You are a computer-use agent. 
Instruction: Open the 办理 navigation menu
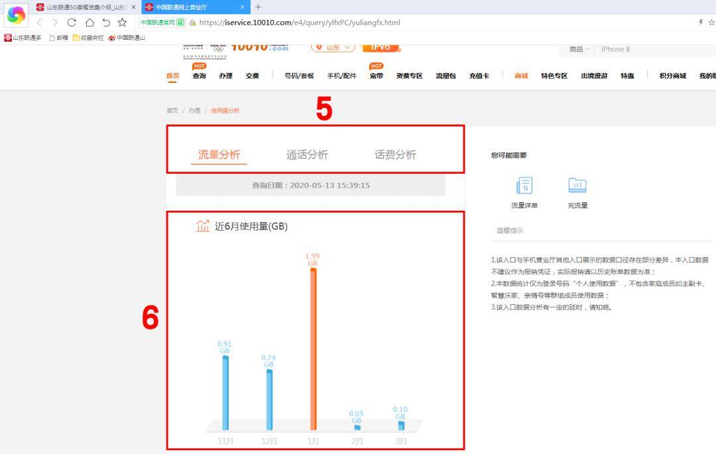pyautogui.click(x=225, y=76)
